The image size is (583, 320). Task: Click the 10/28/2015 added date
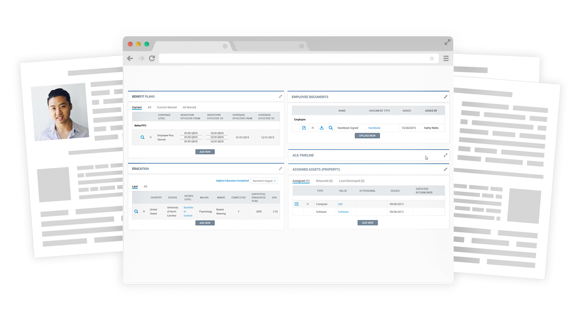[408, 128]
